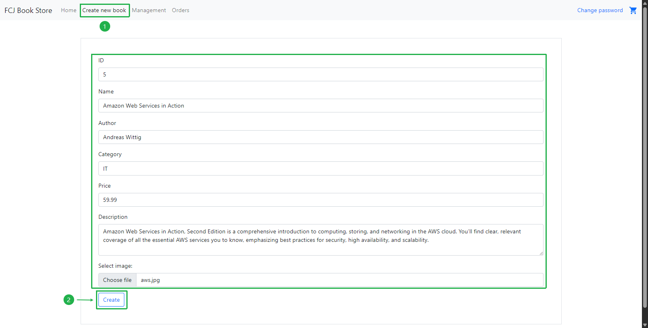
Task: Grab the Description textarea resize handle
Action: 541,253
